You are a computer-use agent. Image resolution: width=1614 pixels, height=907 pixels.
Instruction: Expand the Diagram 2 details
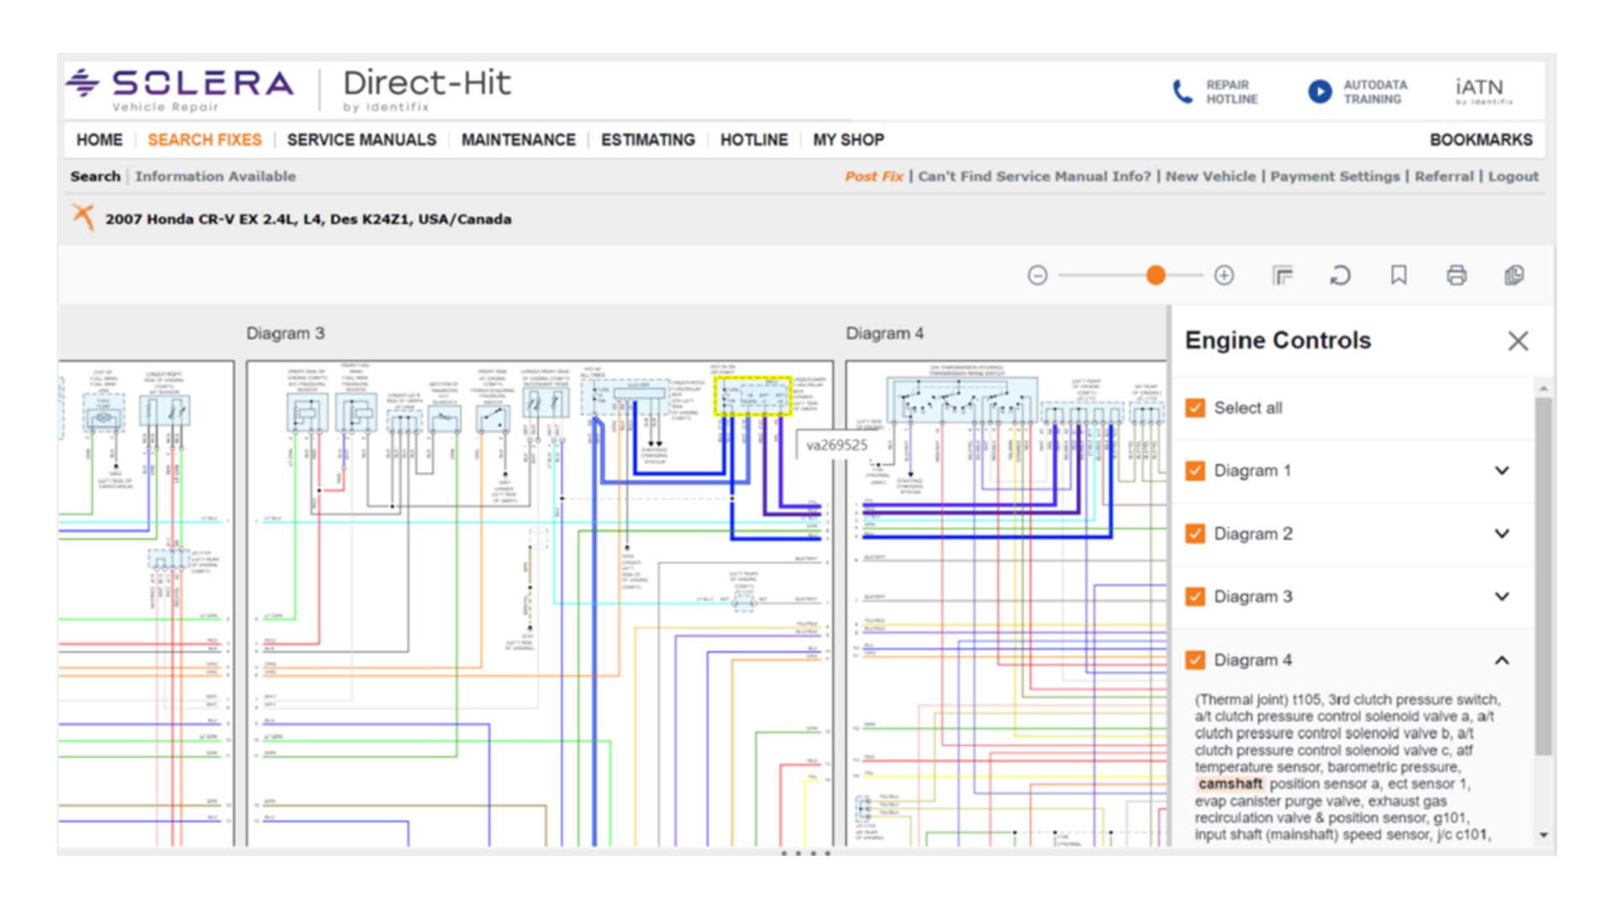[1501, 533]
